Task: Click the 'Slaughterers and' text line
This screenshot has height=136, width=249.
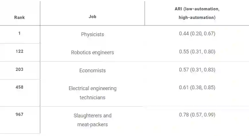Action: (92, 116)
